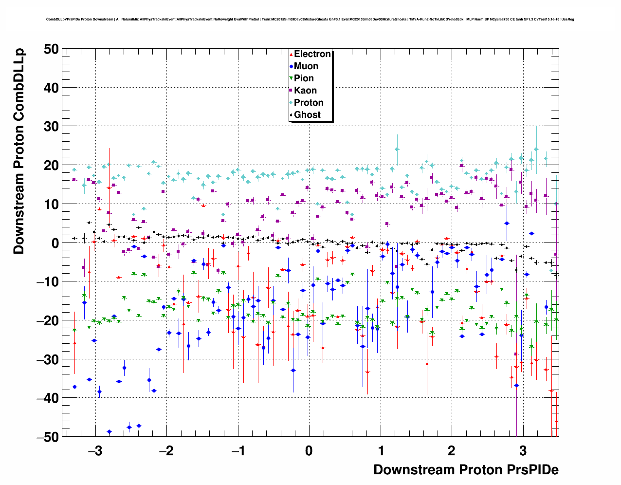Click the x-axis tick label 0
This screenshot has width=621, height=485.
pyautogui.click(x=309, y=451)
